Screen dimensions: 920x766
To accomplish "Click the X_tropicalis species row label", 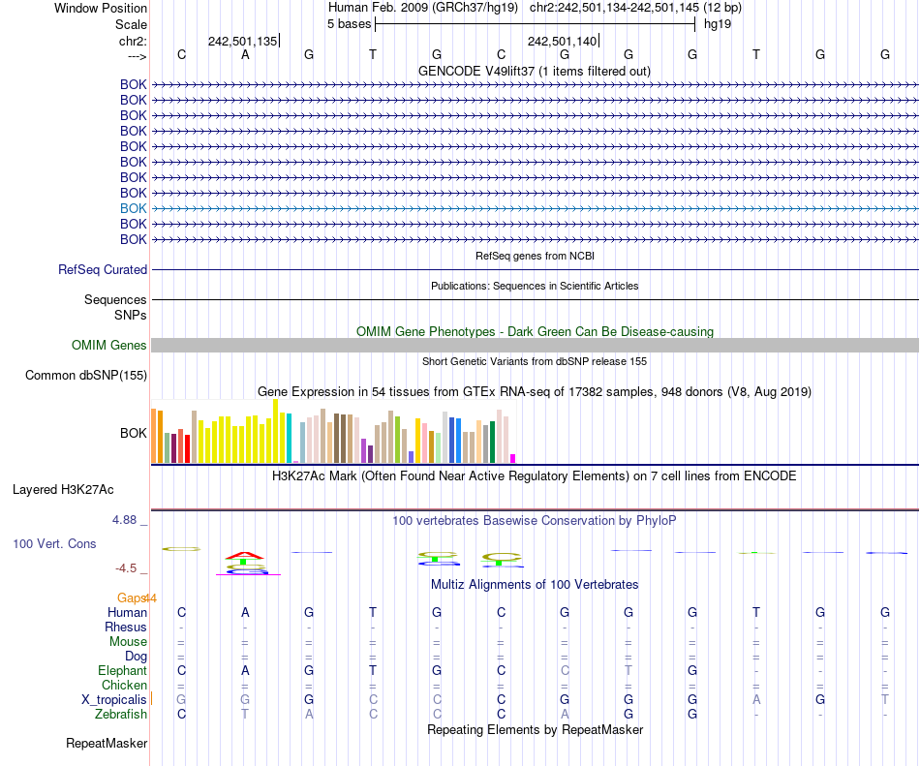I will [x=114, y=700].
